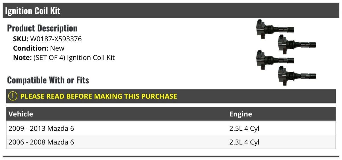The width and height of the screenshot is (342, 160).
Task: Click the bottom ignition coil image
Action: (x=297, y=75)
